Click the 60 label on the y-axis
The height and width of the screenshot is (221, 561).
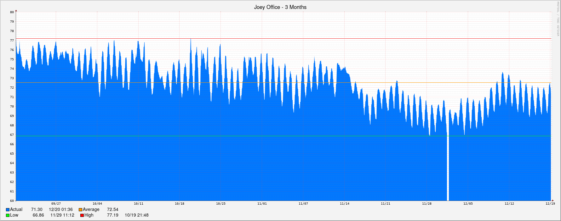click(12, 201)
